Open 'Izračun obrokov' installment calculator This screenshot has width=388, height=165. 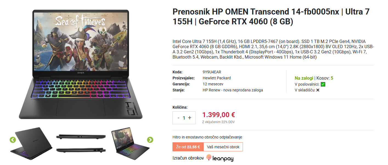coord(188,158)
